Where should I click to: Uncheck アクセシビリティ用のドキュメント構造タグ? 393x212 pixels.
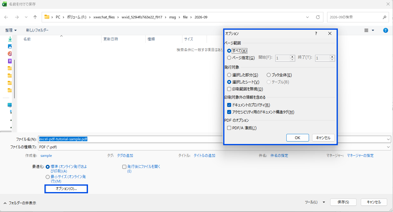[x=229, y=112]
